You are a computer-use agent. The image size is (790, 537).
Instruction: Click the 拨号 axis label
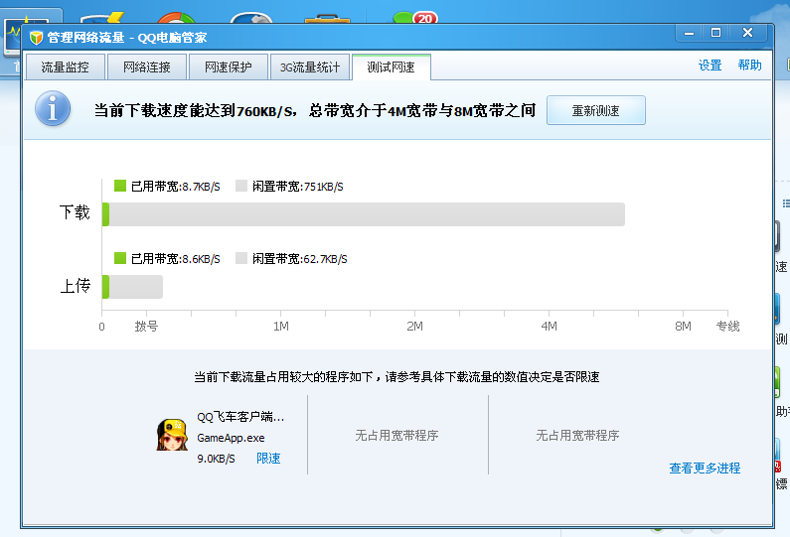click(x=147, y=327)
